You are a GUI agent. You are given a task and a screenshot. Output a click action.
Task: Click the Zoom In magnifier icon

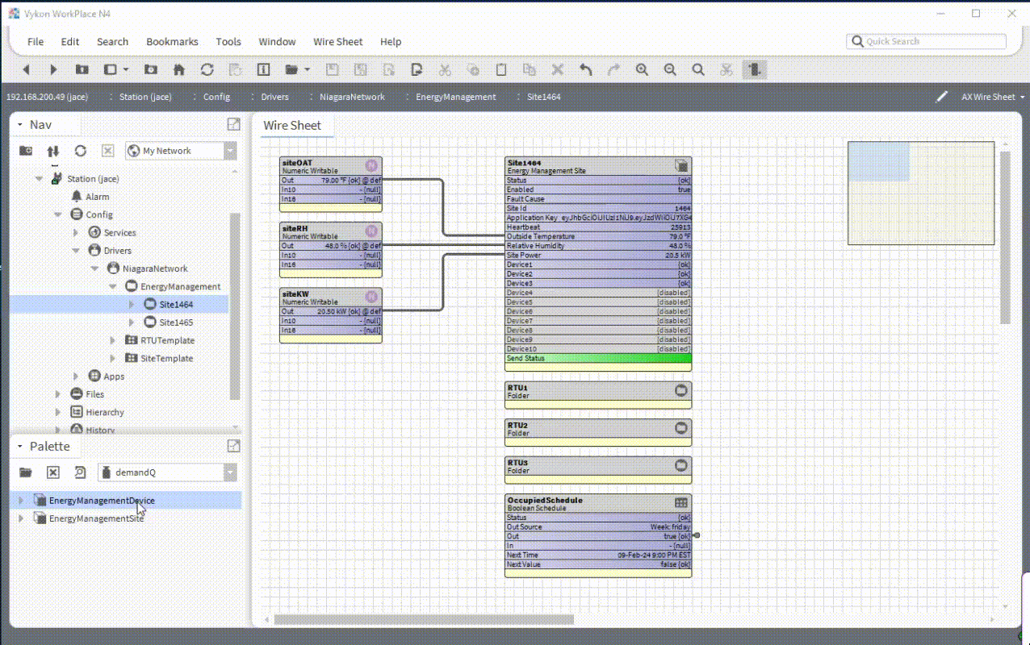click(x=642, y=70)
